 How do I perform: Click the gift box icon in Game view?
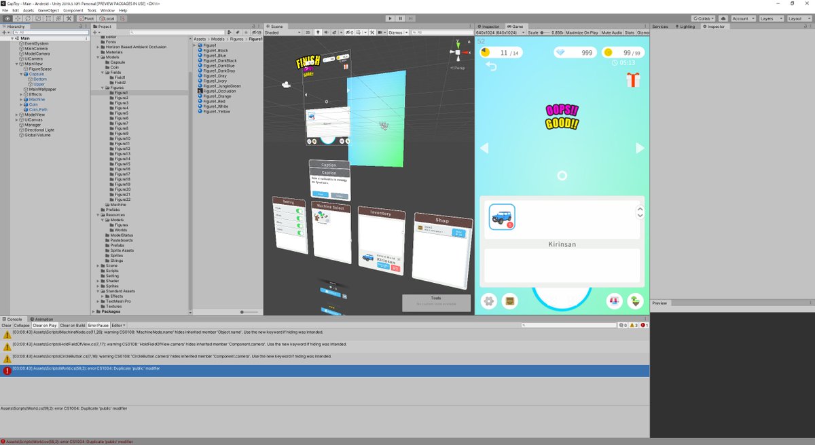point(633,80)
